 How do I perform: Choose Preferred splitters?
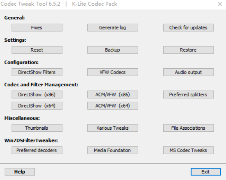[189, 94]
